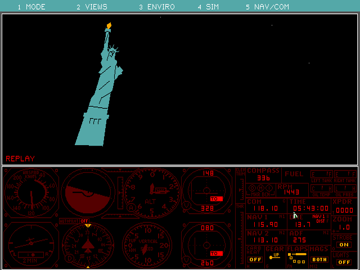This screenshot has height=270, width=360.
Task: Click the heading indicator gyro compass
Action: point(88,245)
